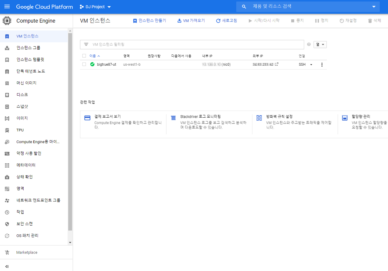Focus the 제품 및 리소스 검색 search field
Viewport: 388px width, 271px height.
click(308, 7)
